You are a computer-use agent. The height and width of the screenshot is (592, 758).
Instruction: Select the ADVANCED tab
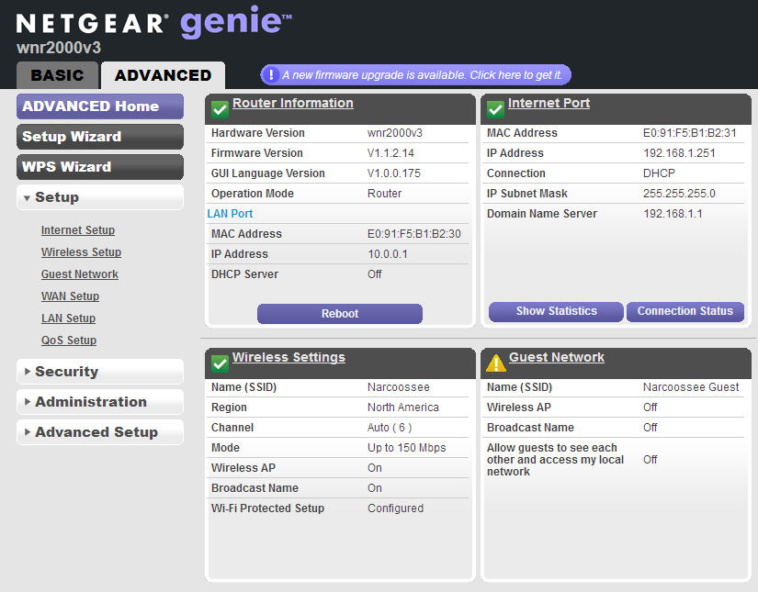pos(163,75)
